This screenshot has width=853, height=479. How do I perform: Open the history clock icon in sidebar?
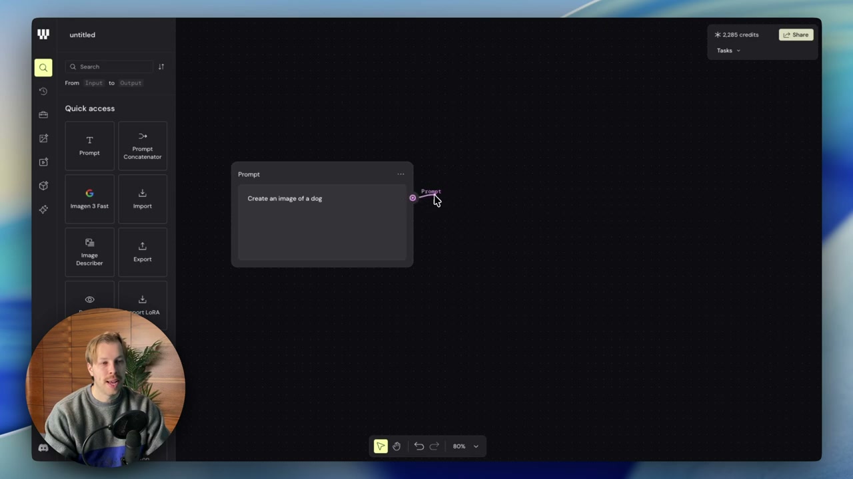point(43,91)
